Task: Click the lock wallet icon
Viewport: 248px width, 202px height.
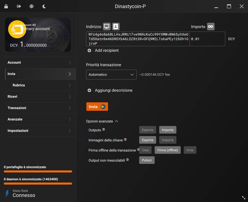Action: pos(6,6)
